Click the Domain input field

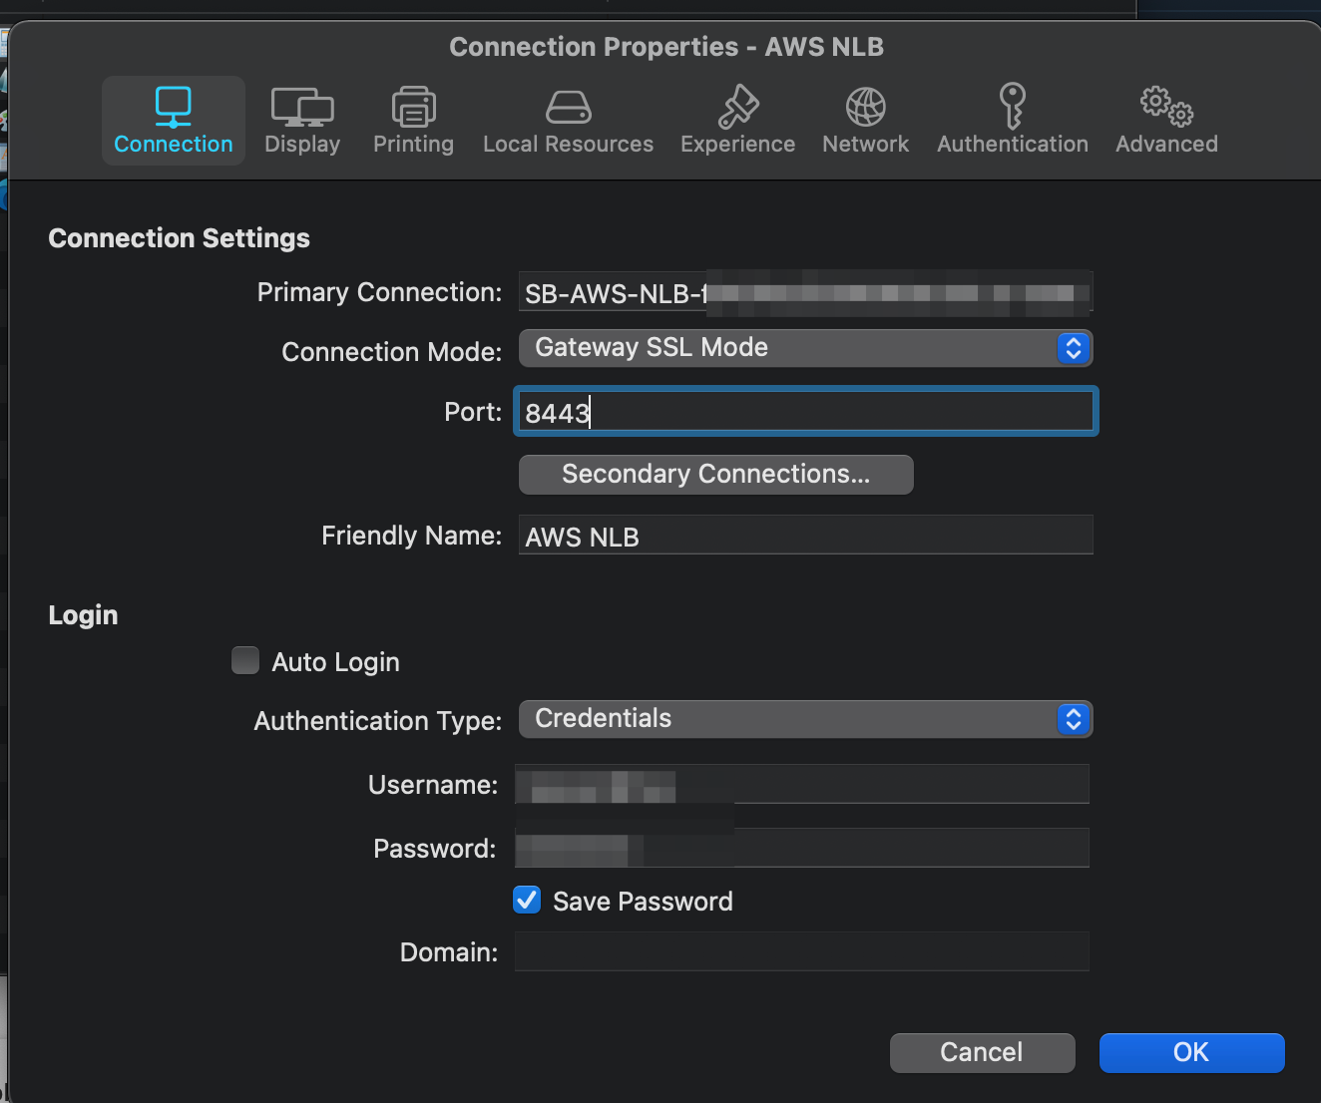801,952
